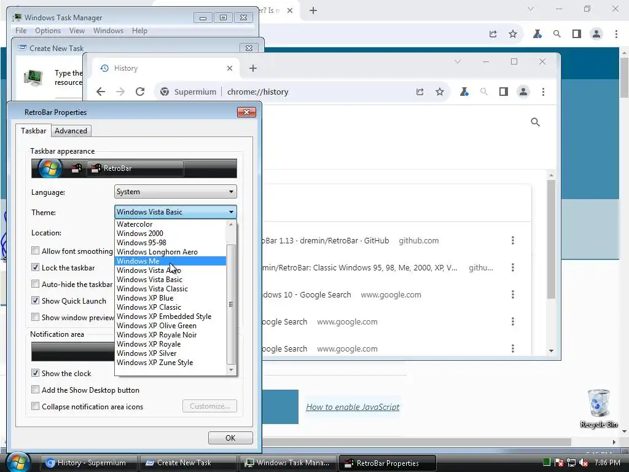Click share icon in background browser toolbar

(493, 34)
